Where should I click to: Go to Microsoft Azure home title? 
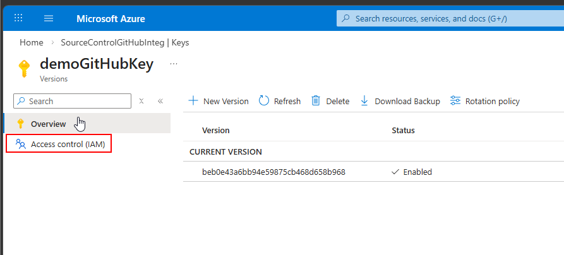point(111,19)
